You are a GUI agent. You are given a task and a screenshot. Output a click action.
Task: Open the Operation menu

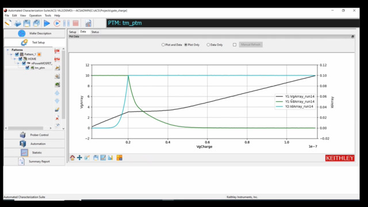point(35,16)
